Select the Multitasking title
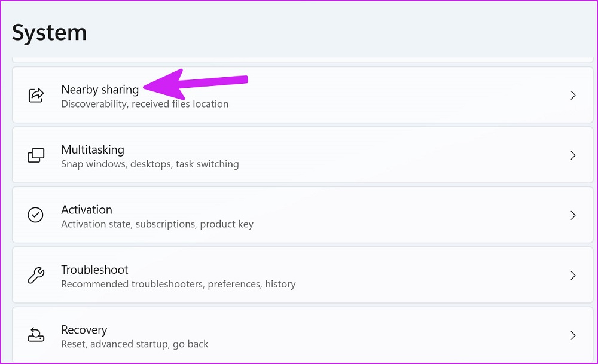The image size is (598, 364). pyautogui.click(x=93, y=149)
